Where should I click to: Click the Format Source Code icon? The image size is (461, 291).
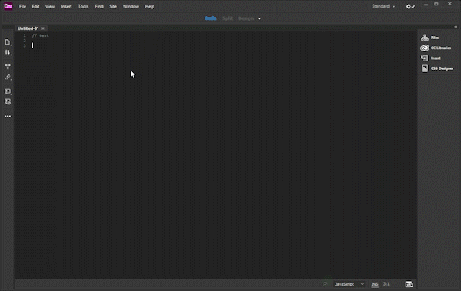(8, 77)
